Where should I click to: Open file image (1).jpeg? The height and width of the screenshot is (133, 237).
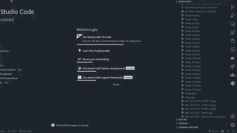(192, 16)
